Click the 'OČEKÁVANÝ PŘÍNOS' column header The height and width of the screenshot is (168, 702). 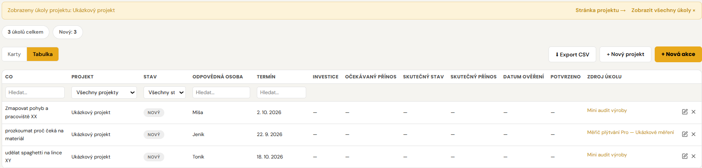click(x=371, y=77)
